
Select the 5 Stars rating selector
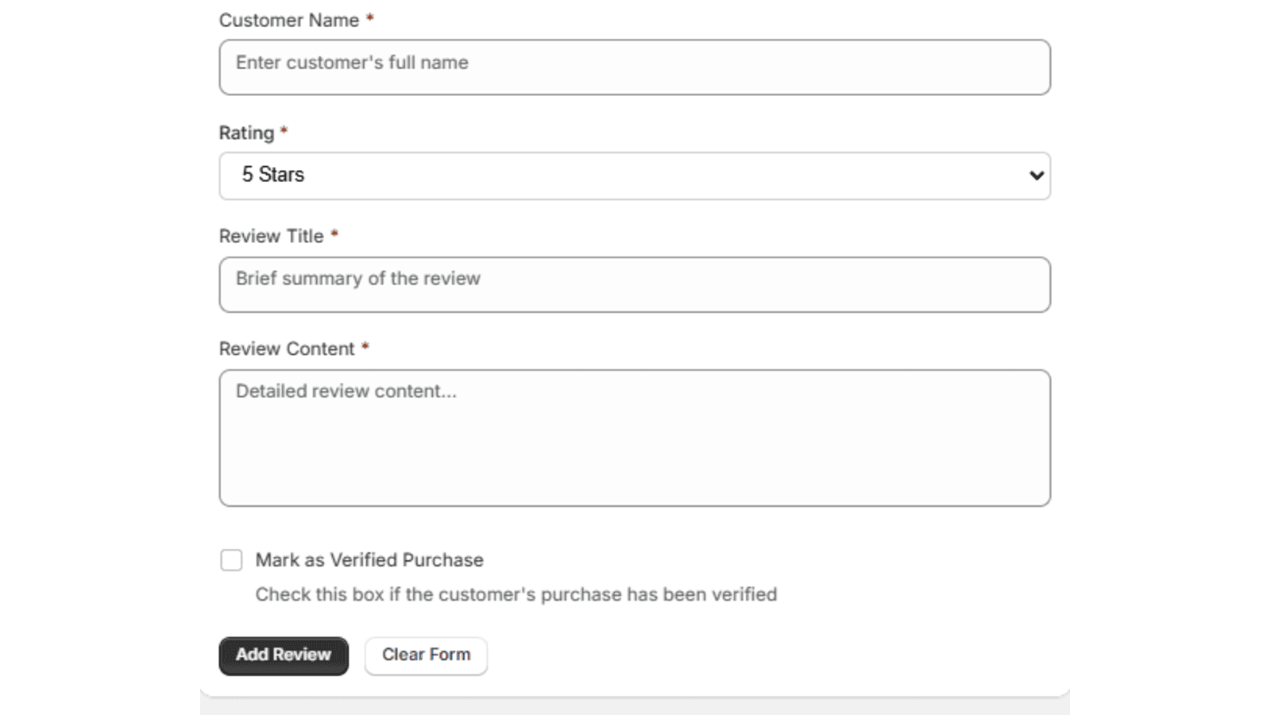click(x=634, y=176)
